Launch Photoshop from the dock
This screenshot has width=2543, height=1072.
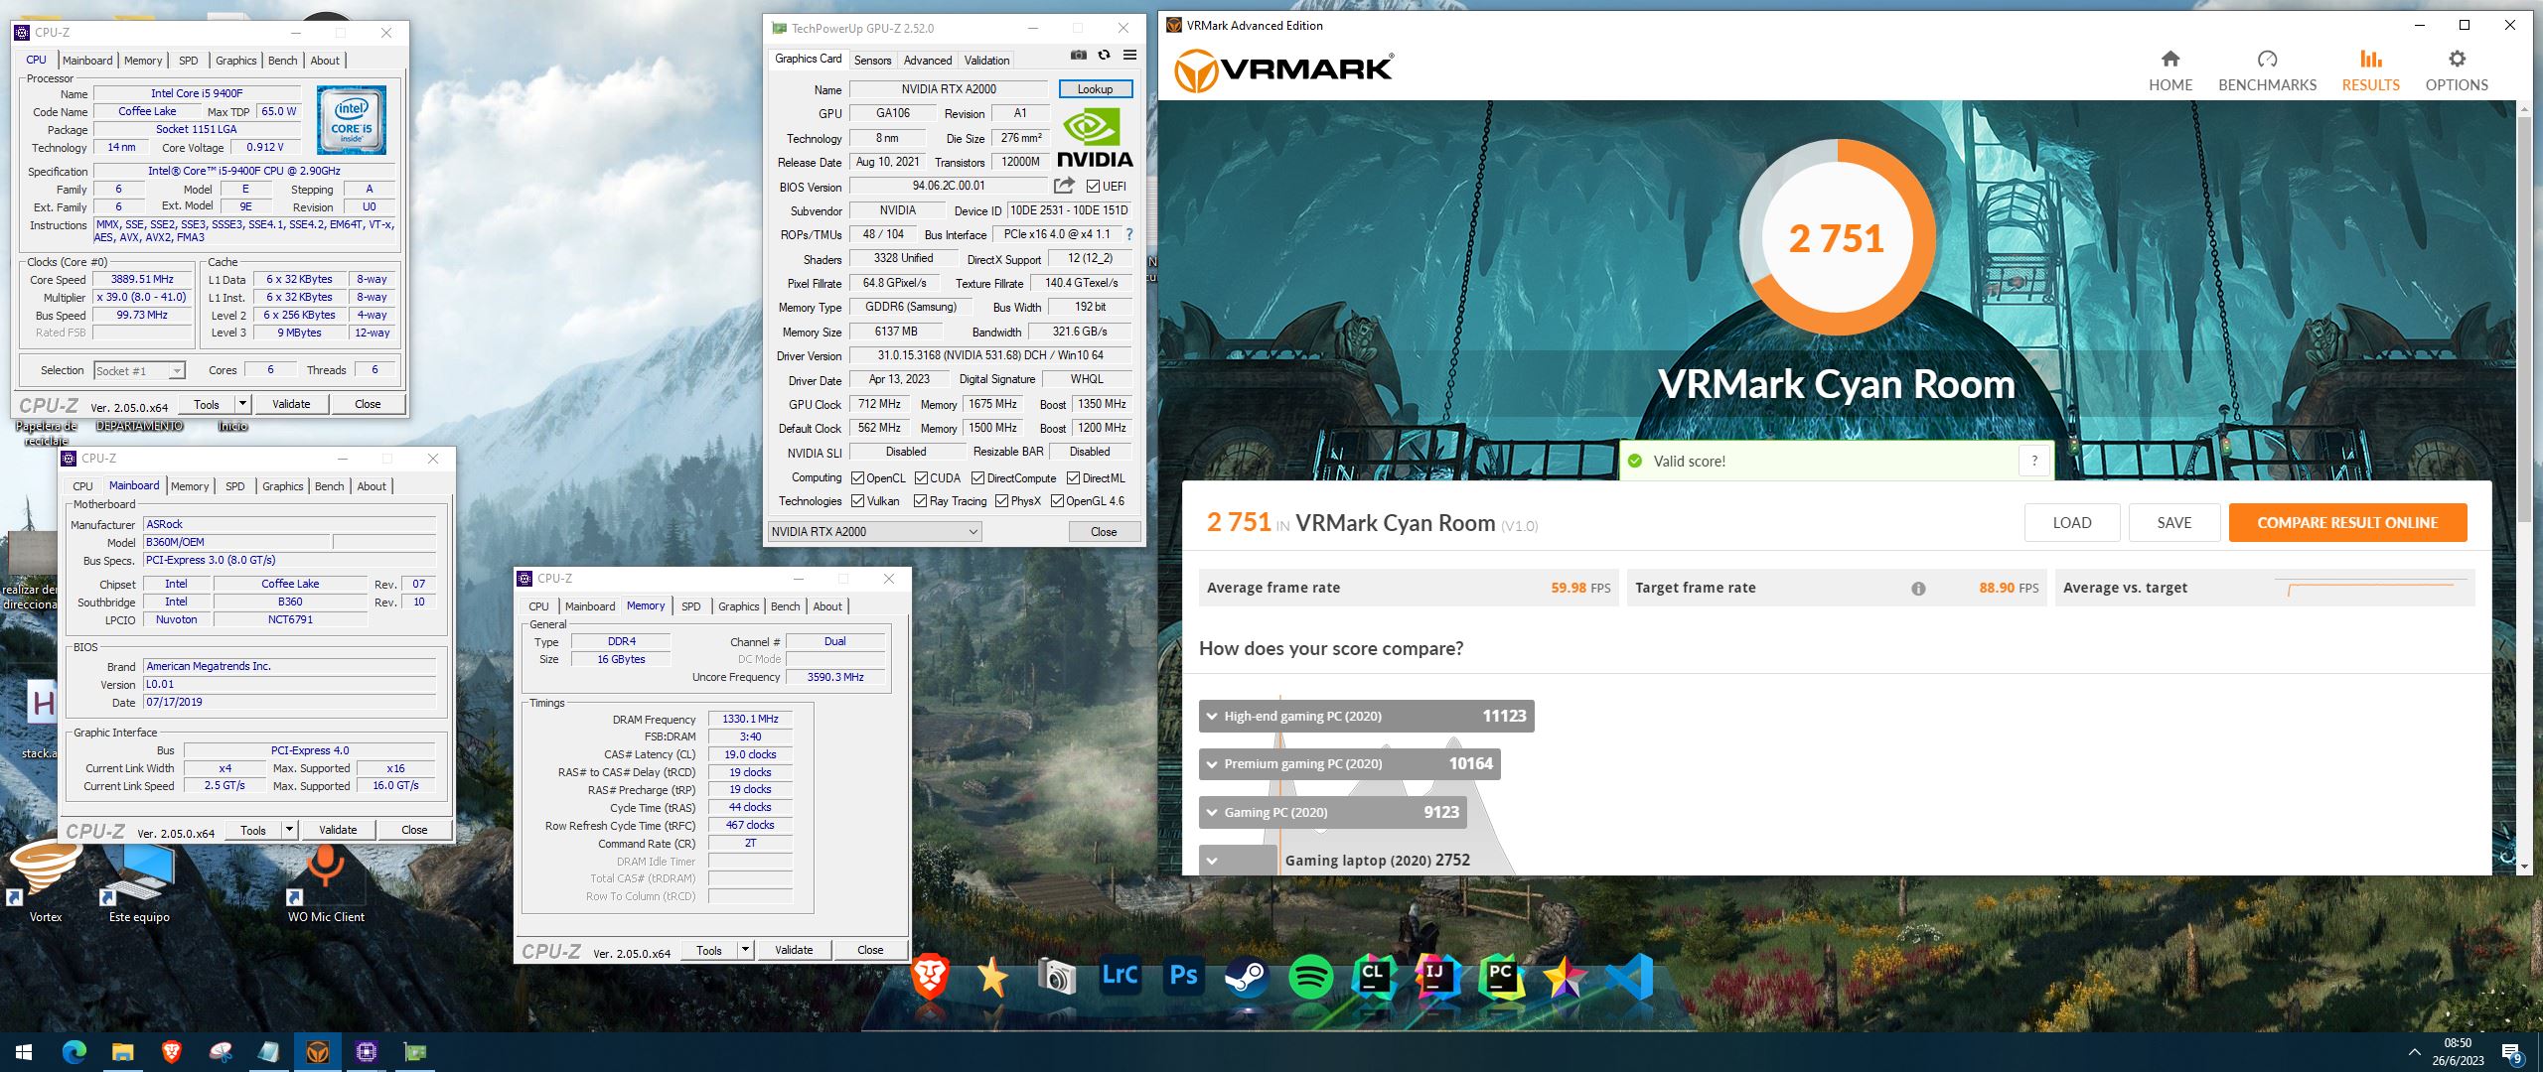[x=1183, y=977]
